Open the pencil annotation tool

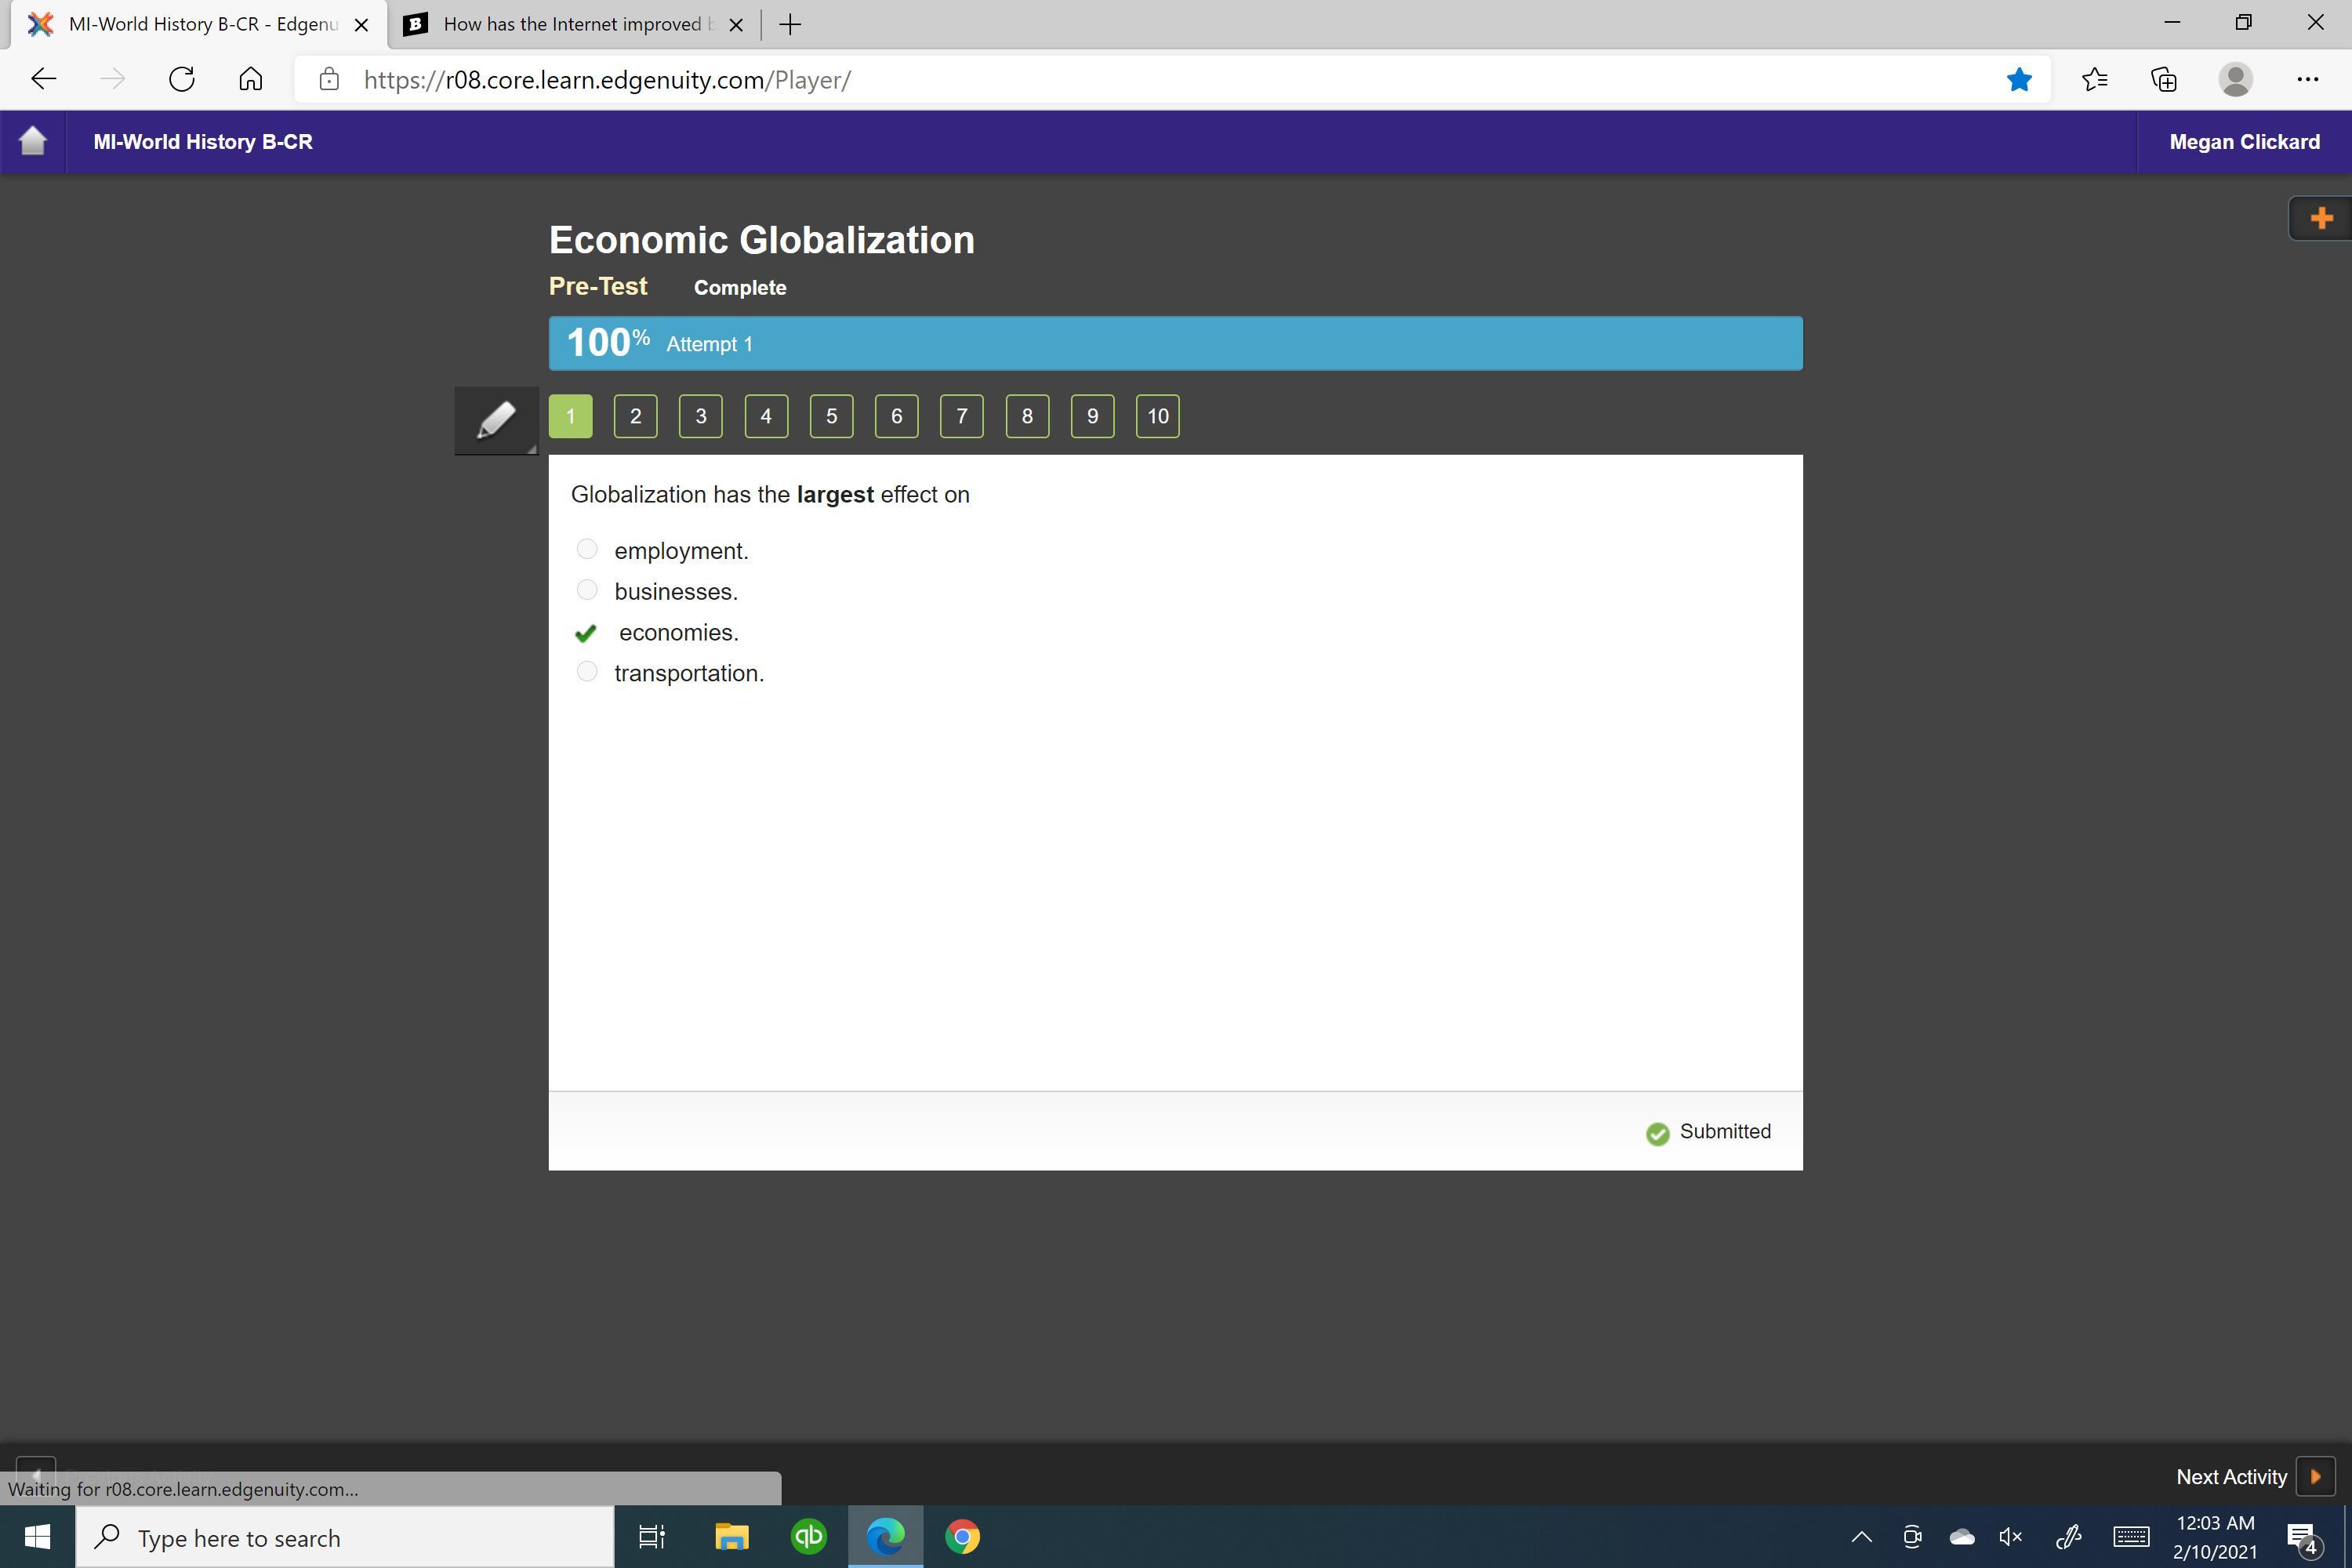[x=496, y=420]
